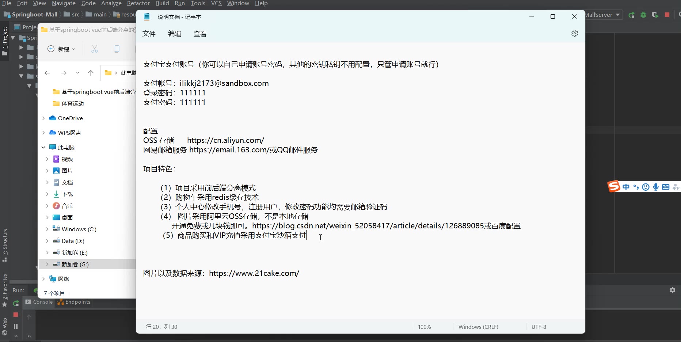Expand the Windows (C:) drive chevron

click(x=47, y=229)
